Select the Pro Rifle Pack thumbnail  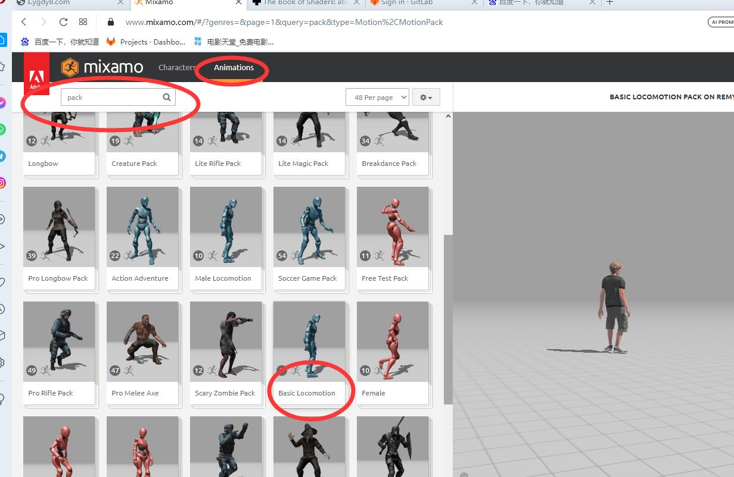click(59, 342)
